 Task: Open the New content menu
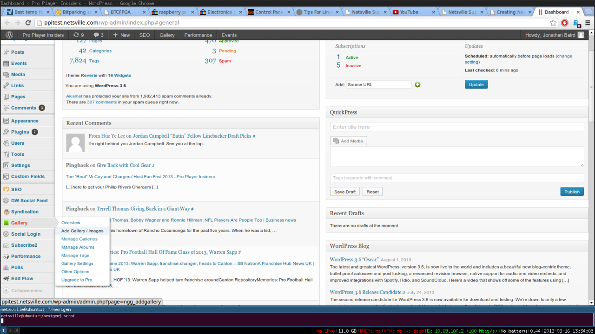coord(121,35)
